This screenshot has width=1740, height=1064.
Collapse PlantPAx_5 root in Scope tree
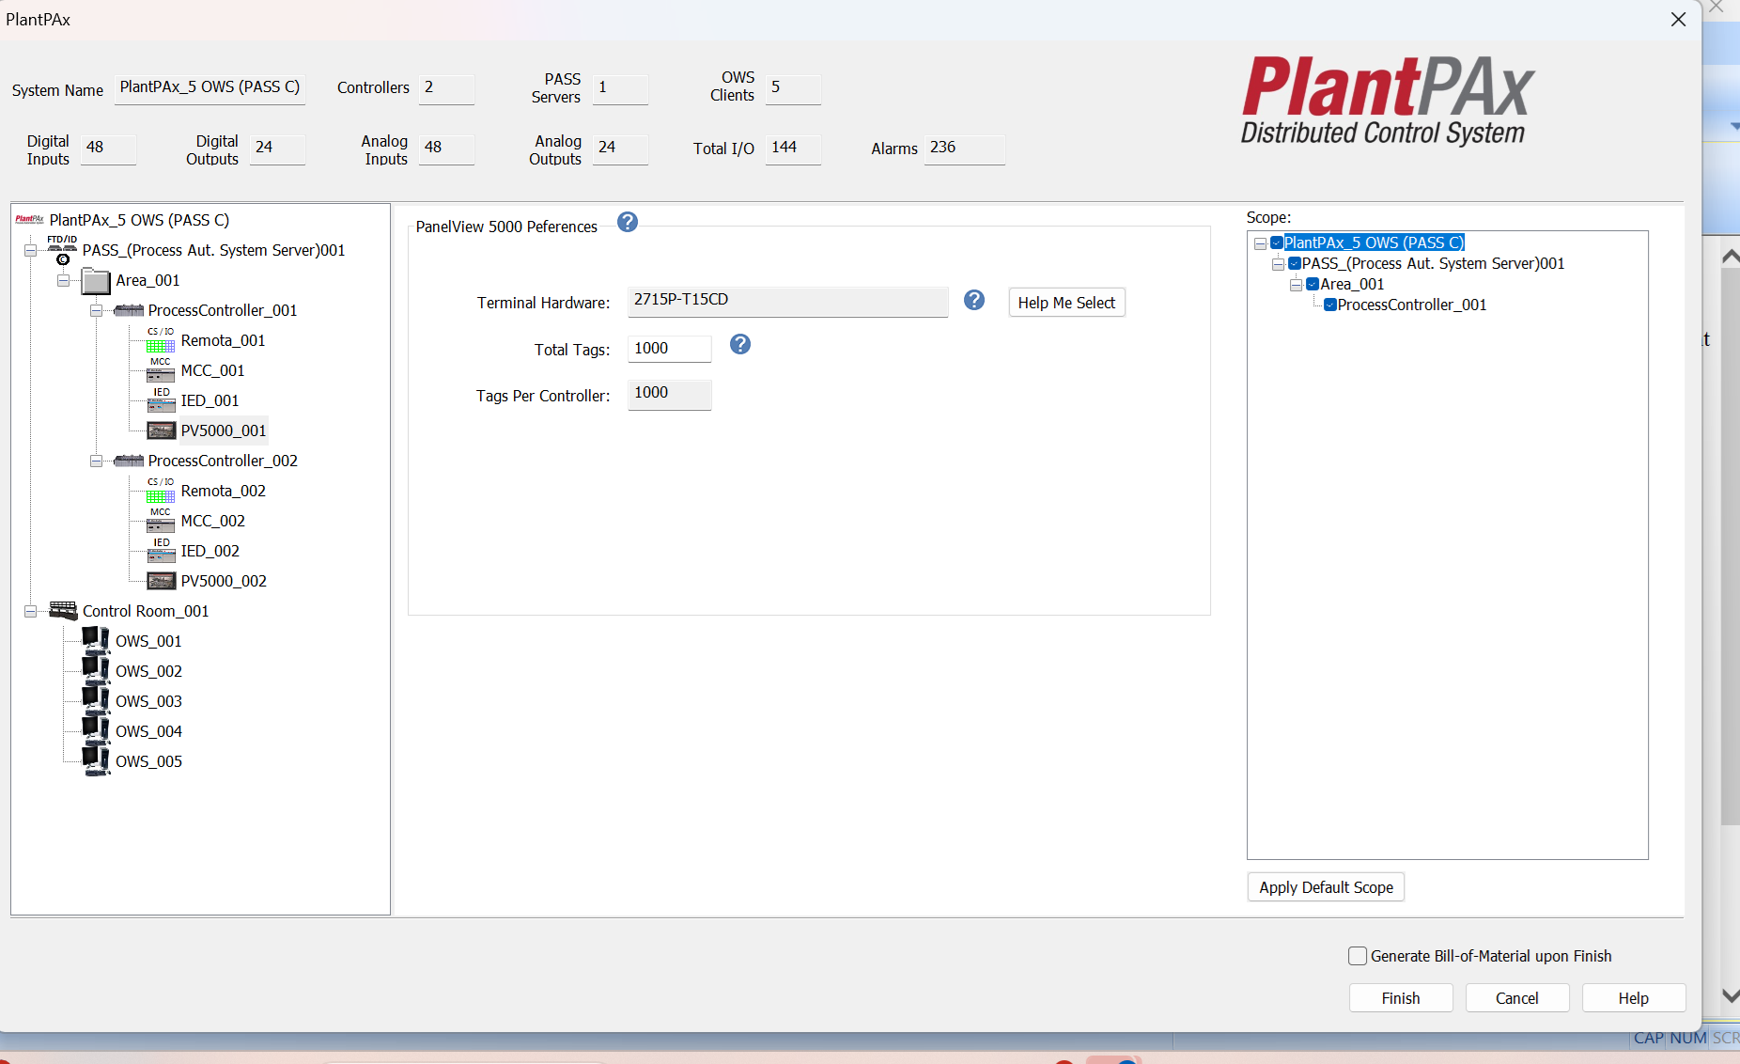point(1260,243)
